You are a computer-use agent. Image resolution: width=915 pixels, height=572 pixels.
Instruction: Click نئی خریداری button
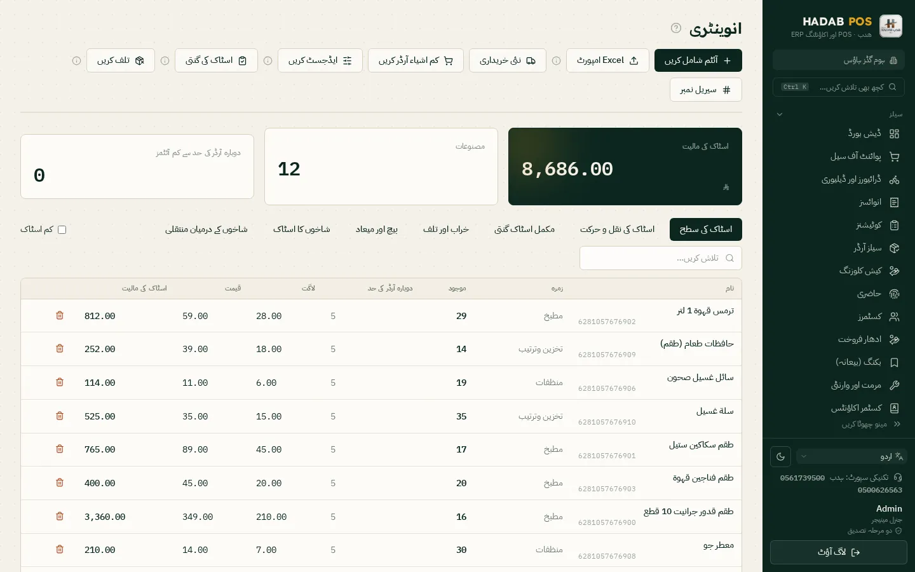click(508, 60)
